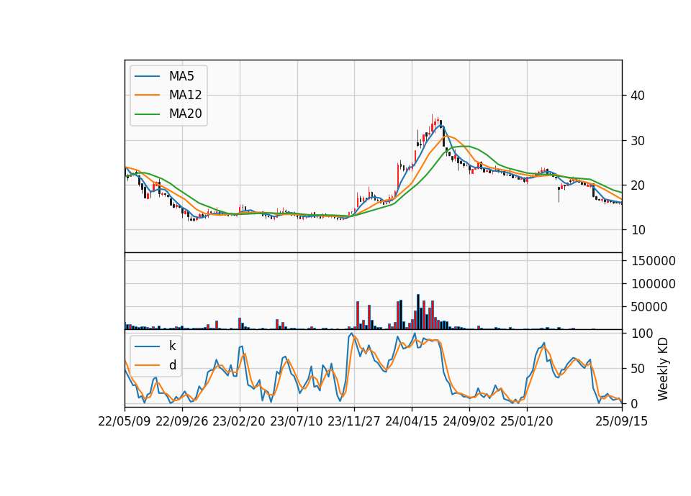Click the green MA20 legend line sample
691x496 pixels.
click(x=147, y=114)
